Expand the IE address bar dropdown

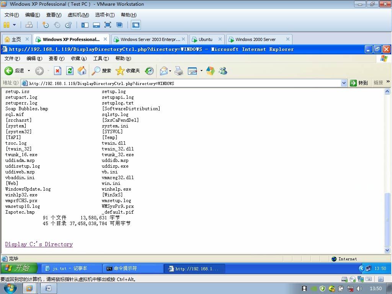344,83
